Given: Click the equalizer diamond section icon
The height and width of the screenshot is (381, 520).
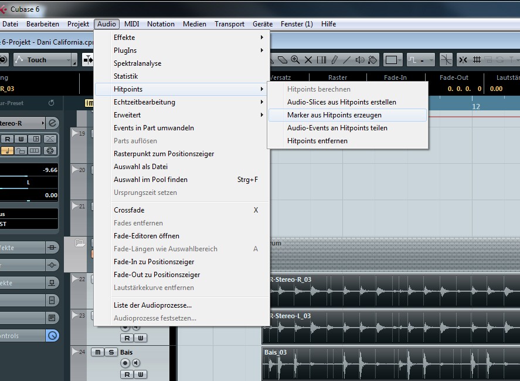Looking at the screenshot, I should tap(52, 265).
